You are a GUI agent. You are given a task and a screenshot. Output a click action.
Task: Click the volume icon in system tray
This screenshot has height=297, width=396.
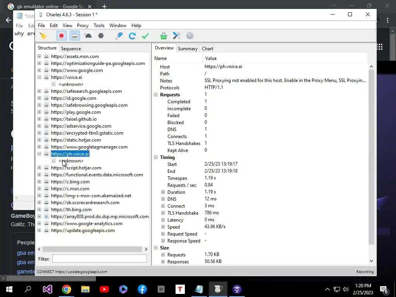pyautogui.click(x=346, y=289)
